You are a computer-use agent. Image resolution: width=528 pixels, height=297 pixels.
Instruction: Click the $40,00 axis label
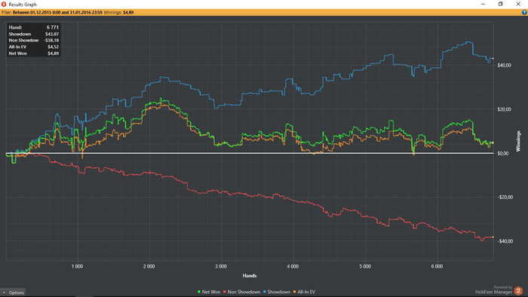(504, 65)
